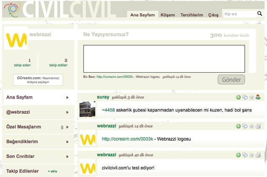Click ~4458 link in suray's post
Screen dimensions: 267x177
coord(109,110)
